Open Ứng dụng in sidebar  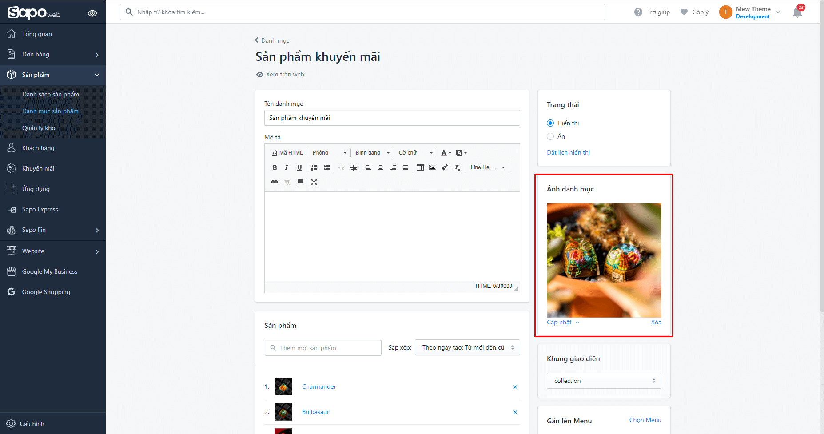53,189
